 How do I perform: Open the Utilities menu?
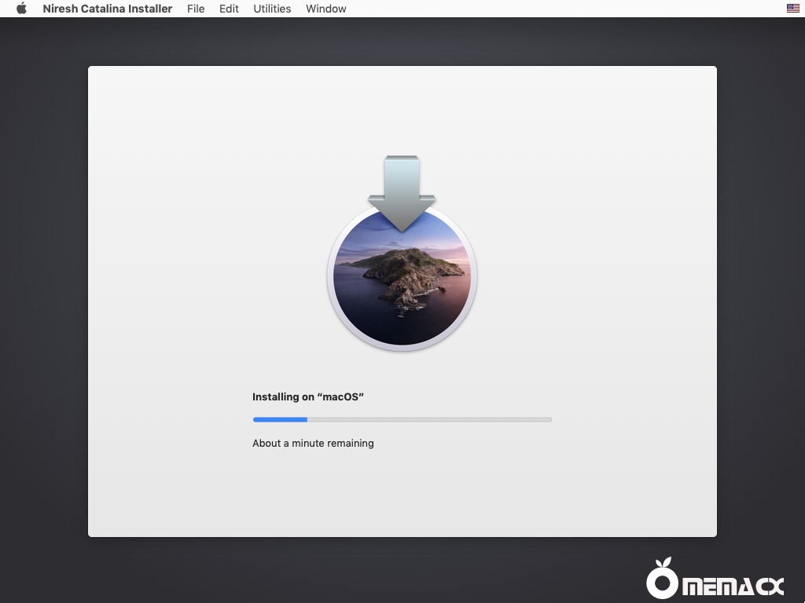[x=272, y=9]
